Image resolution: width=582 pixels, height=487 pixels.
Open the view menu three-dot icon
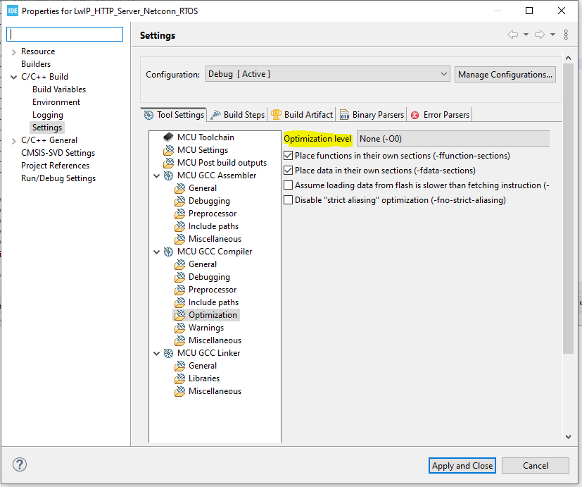[x=566, y=35]
